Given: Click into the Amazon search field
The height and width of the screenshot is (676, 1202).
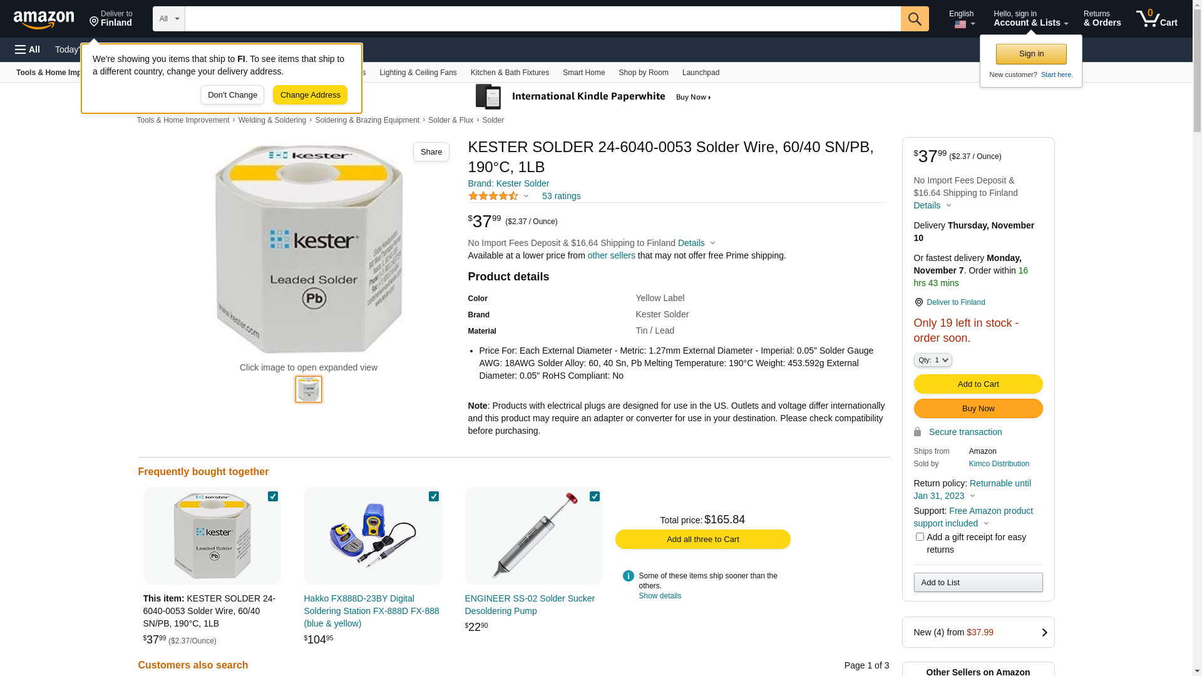Looking at the screenshot, I should click(x=542, y=19).
